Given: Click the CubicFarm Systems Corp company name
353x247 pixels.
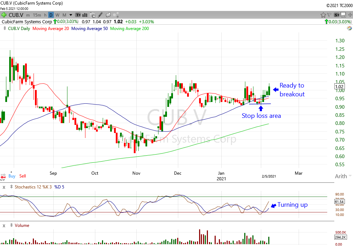Looking at the screenshot, I should click(x=27, y=22).
